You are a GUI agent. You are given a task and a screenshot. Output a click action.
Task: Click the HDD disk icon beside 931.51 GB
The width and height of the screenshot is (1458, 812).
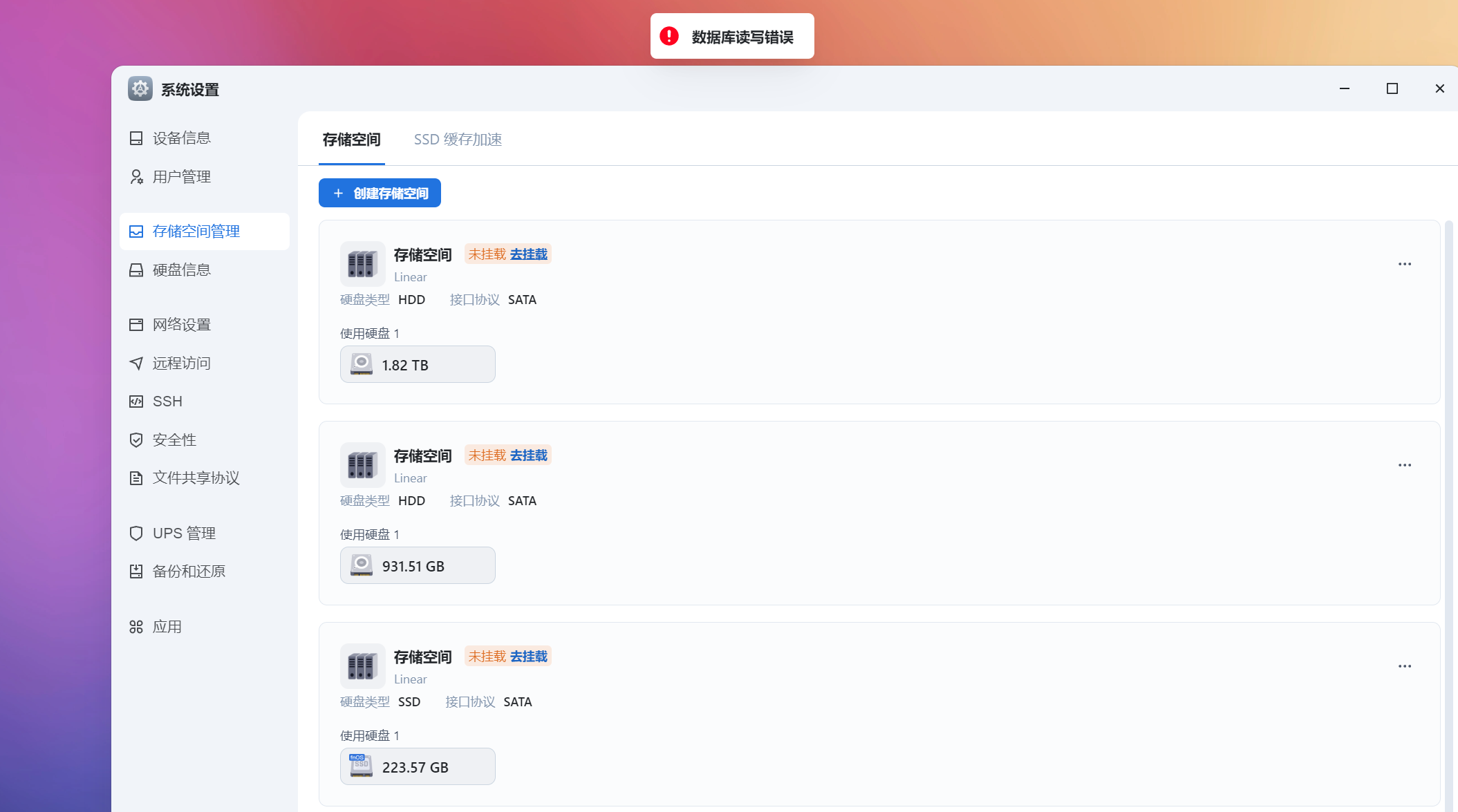tap(362, 565)
